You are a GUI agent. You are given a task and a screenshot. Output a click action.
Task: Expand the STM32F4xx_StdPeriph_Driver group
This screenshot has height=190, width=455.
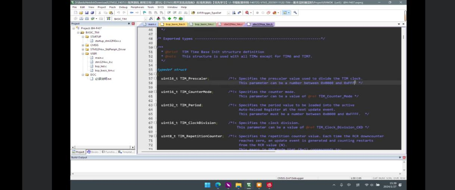[x=83, y=49]
